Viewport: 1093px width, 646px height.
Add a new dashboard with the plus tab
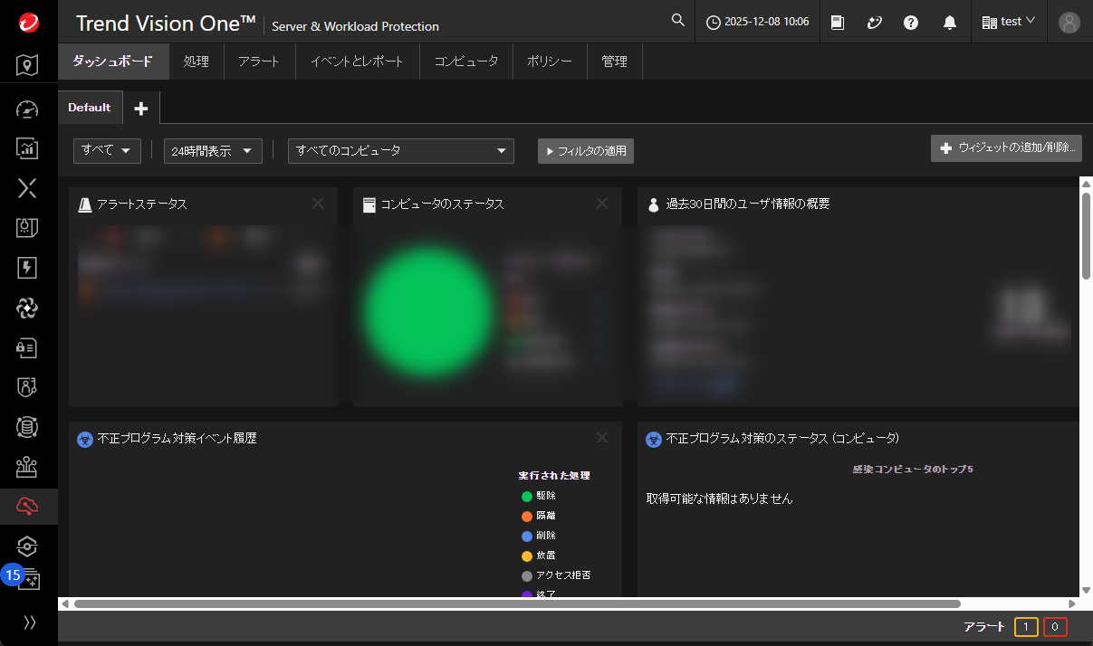(140, 108)
